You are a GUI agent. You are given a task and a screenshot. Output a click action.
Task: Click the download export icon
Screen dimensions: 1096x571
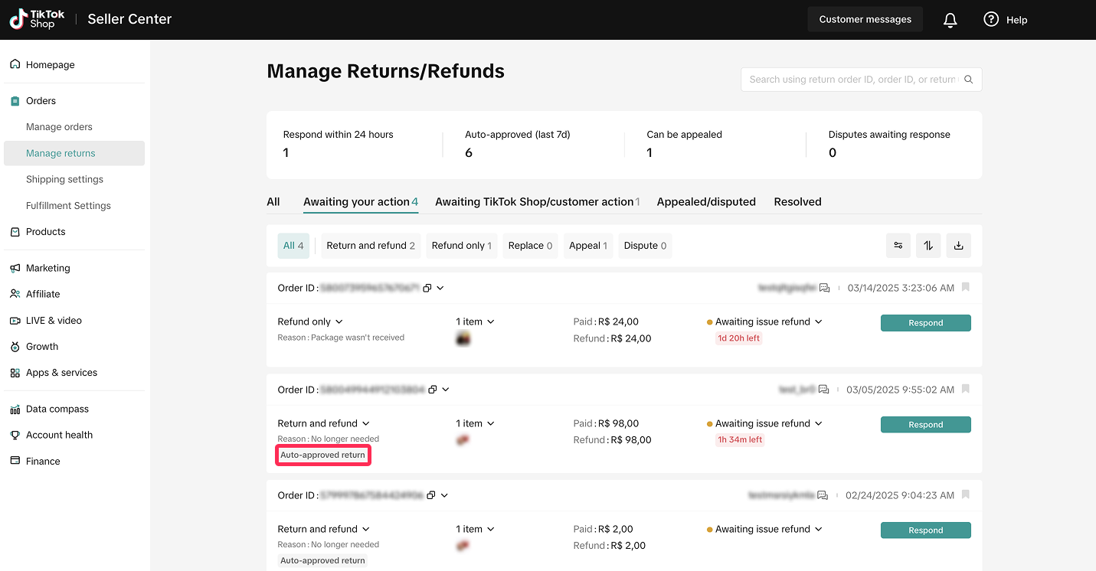coord(958,246)
